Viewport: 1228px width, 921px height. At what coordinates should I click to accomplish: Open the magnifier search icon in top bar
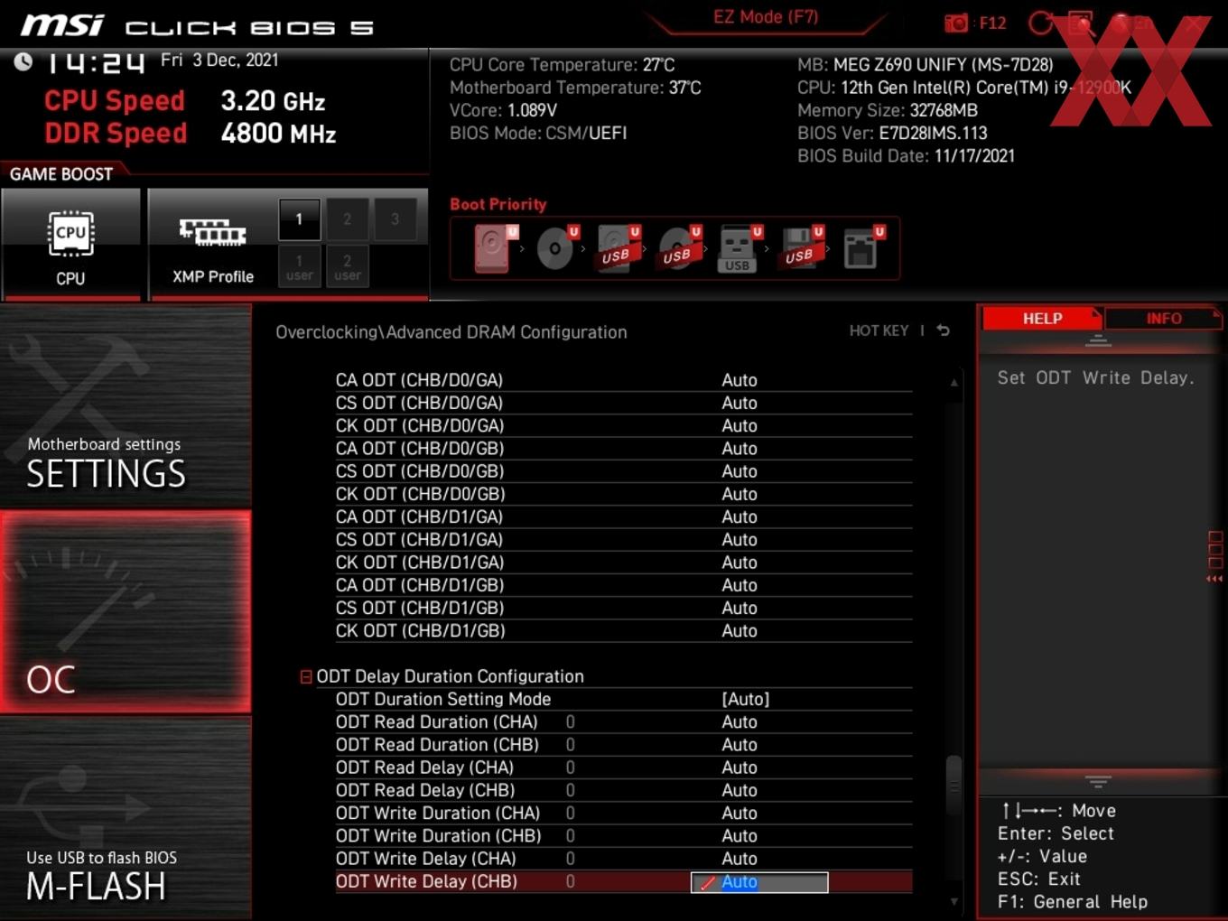point(1081,23)
